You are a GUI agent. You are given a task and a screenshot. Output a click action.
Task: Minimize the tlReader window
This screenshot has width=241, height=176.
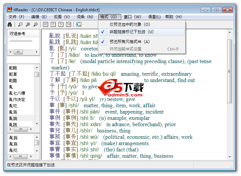point(205,10)
